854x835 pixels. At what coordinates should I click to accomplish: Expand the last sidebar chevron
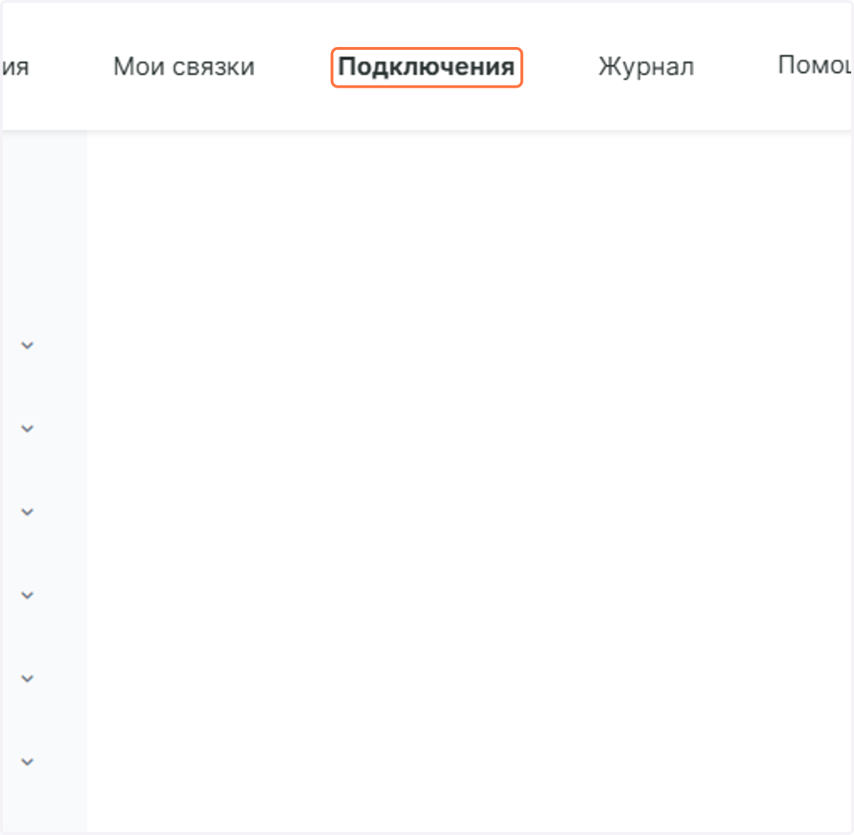[x=27, y=762]
